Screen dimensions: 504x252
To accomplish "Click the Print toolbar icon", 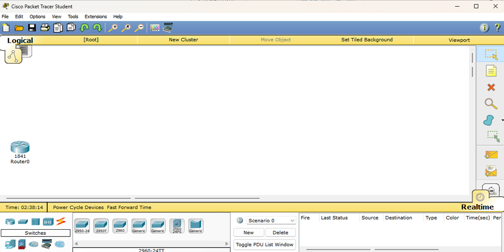I will click(x=45, y=28).
